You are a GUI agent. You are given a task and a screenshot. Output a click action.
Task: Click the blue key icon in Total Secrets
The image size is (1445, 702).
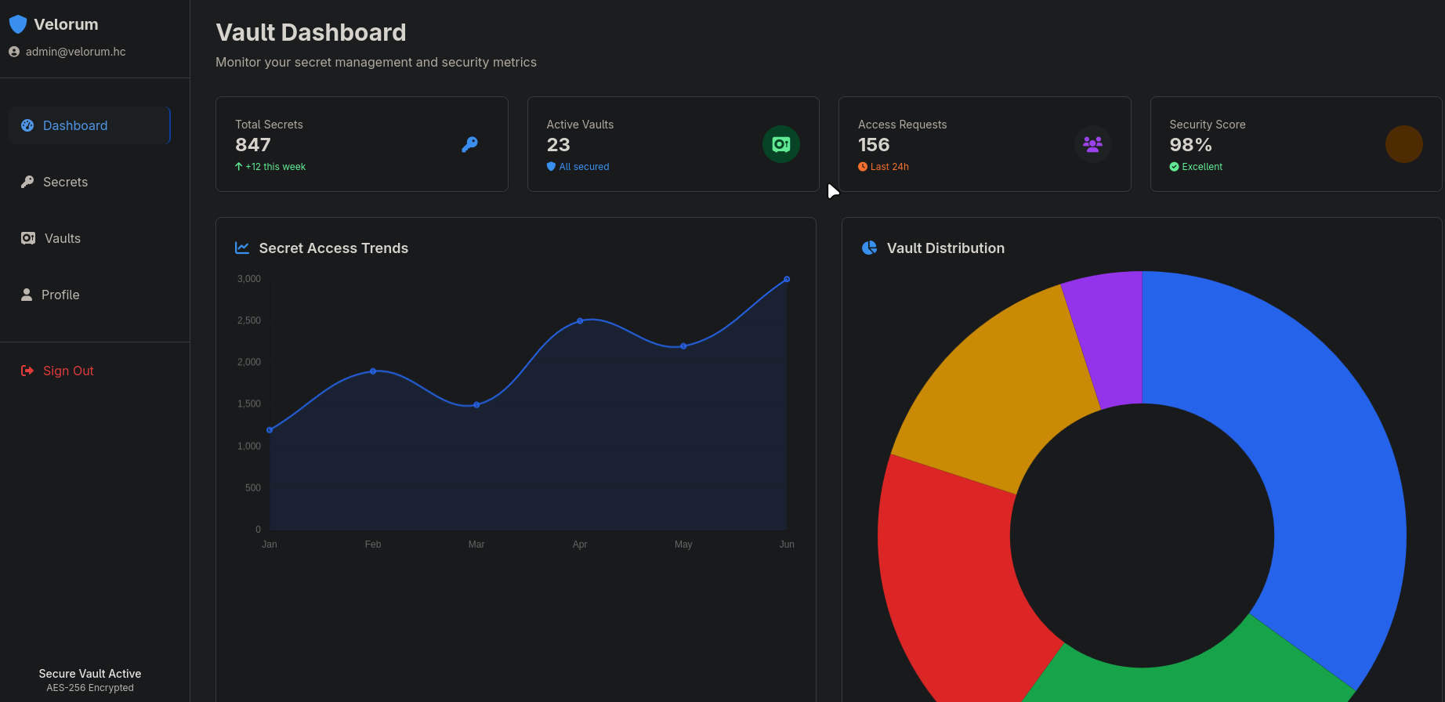click(469, 144)
